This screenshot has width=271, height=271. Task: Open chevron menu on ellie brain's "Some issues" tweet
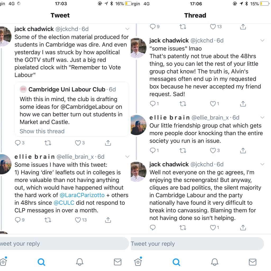tap(127, 157)
